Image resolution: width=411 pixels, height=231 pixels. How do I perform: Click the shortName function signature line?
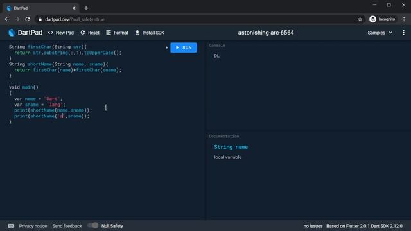(x=58, y=64)
